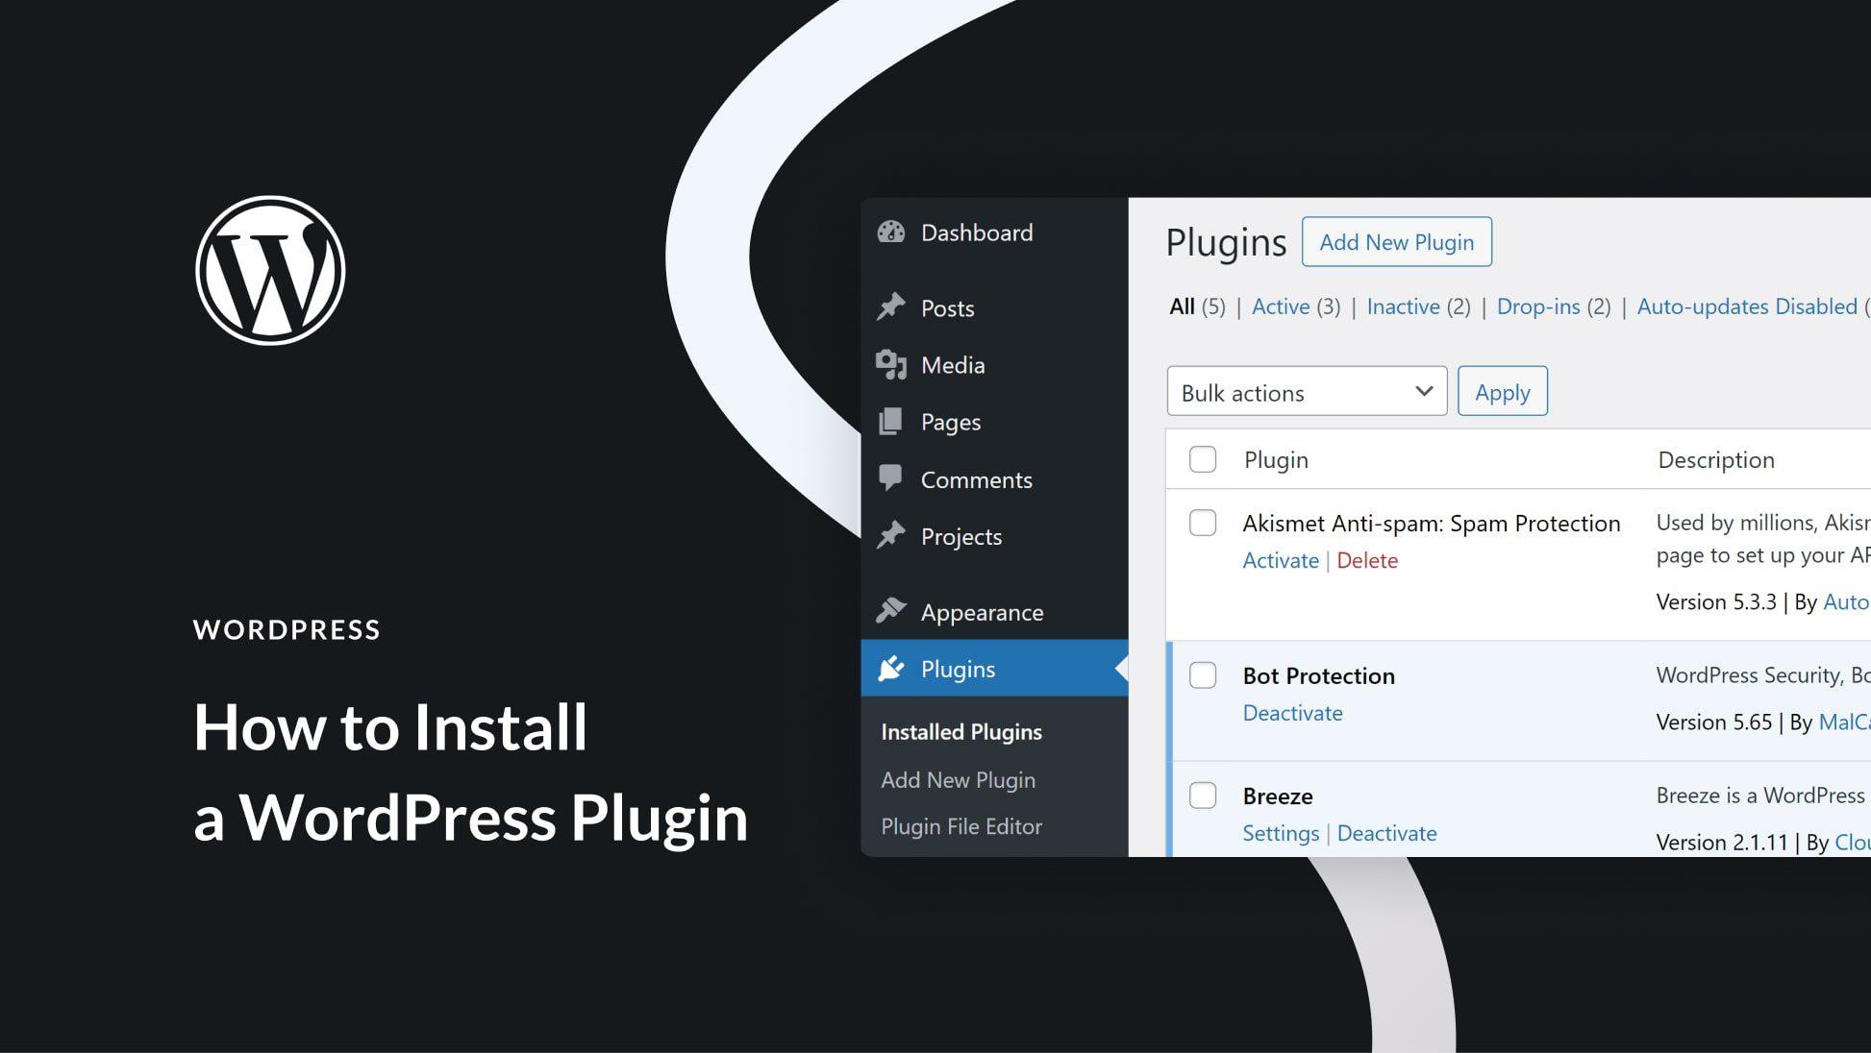Expand the Bulk actions dropdown

point(1306,392)
